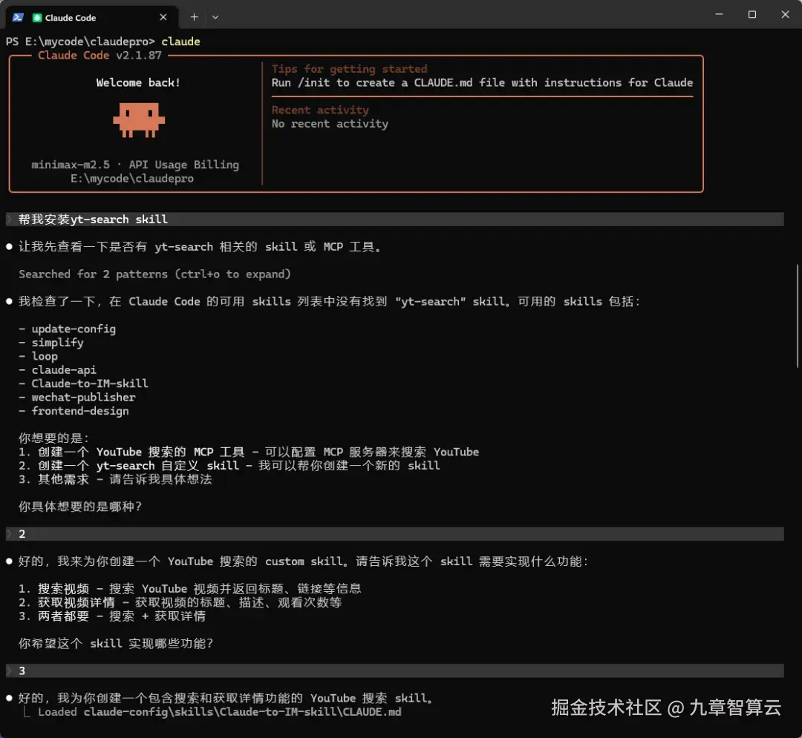
Task: Click '你希望这个 skill 实现哪些功能?' line
Action: click(x=116, y=644)
